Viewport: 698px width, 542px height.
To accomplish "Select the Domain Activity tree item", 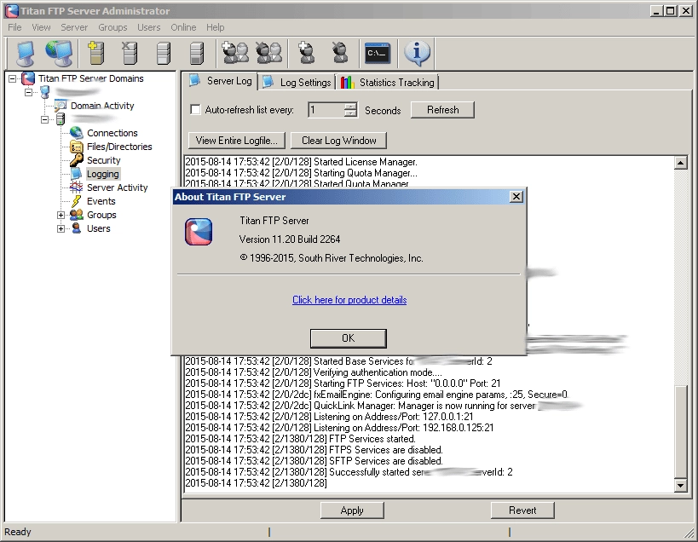I will point(102,106).
